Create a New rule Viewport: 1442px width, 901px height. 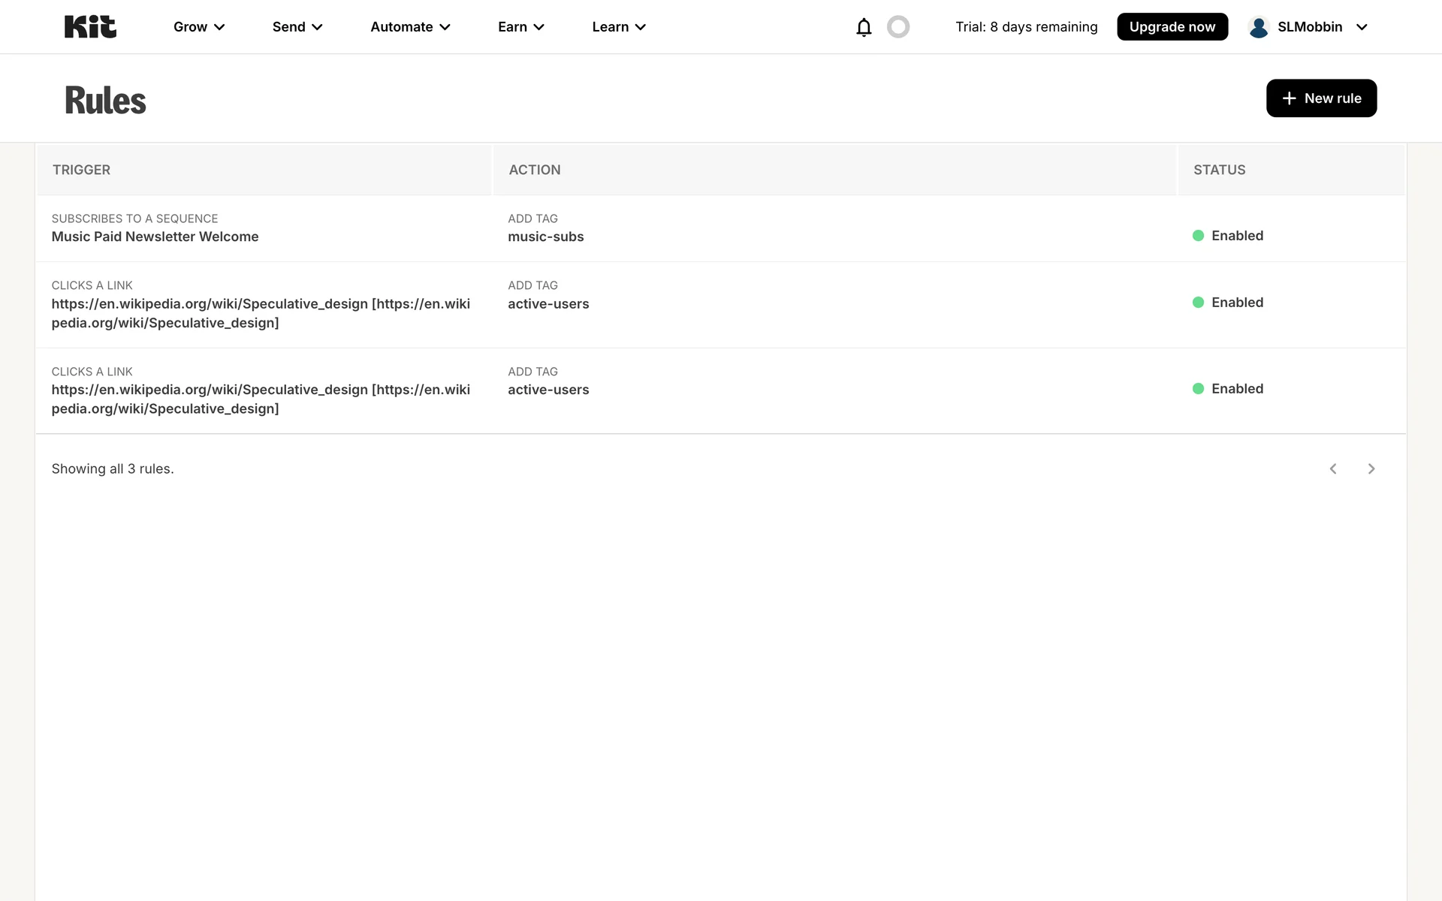tap(1321, 98)
